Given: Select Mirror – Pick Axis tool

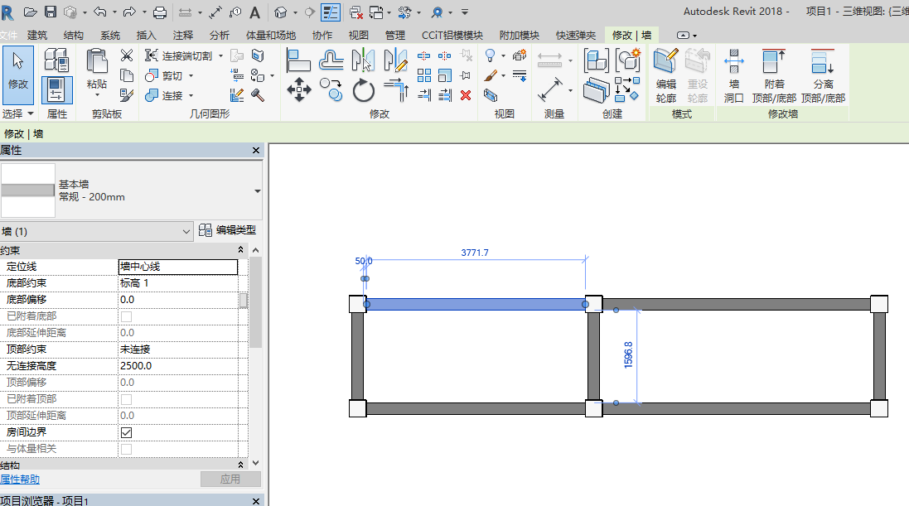Looking at the screenshot, I should pos(363,60).
